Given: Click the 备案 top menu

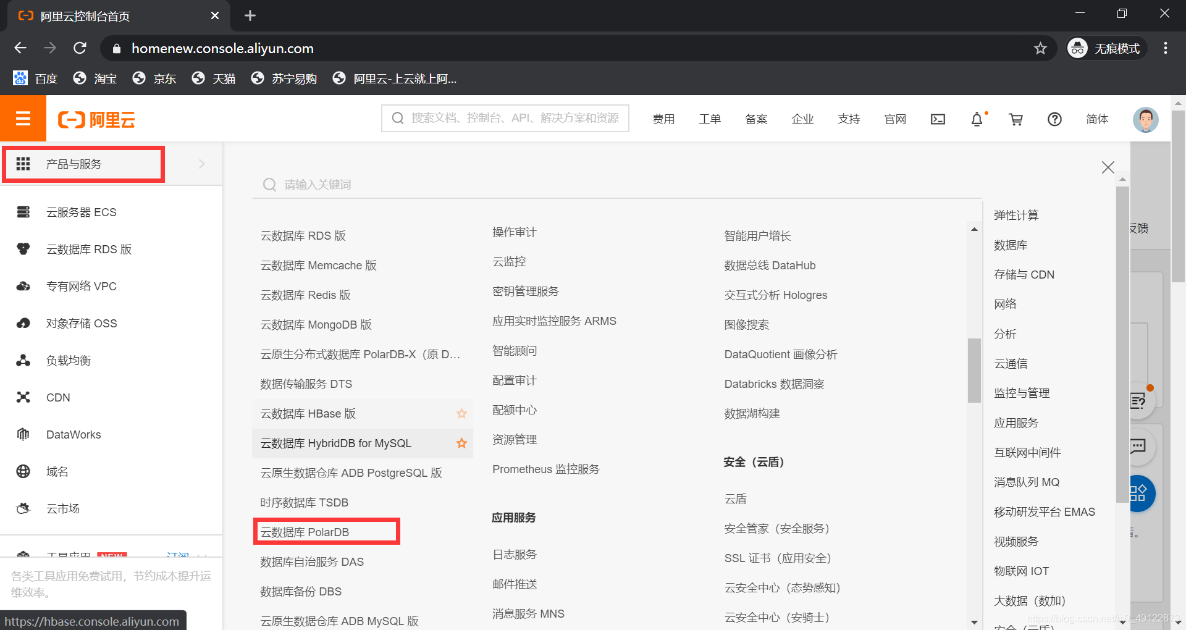Looking at the screenshot, I should pyautogui.click(x=756, y=119).
